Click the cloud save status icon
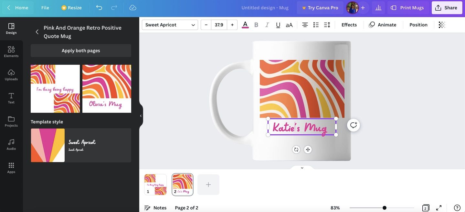Image resolution: width=465 pixels, height=212 pixels. (132, 8)
